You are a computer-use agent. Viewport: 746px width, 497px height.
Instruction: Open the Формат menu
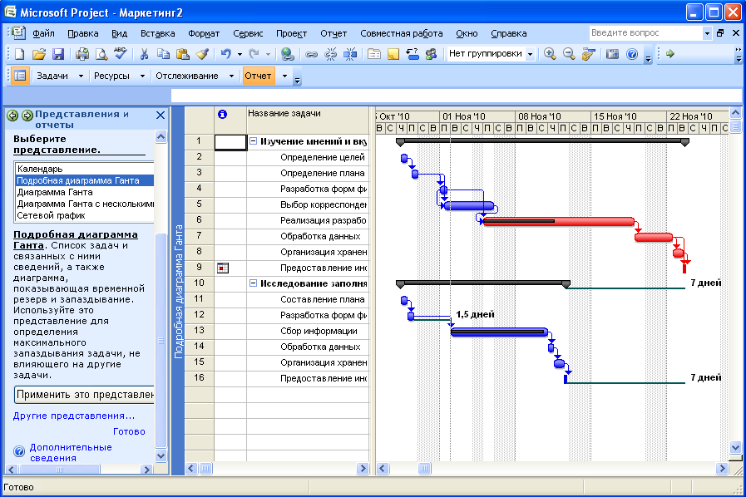coord(204,33)
